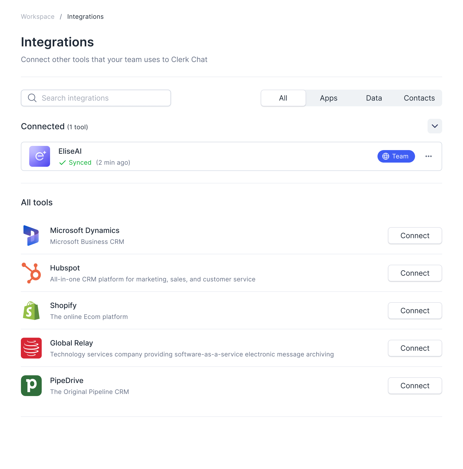Select the Data filter option

click(374, 98)
